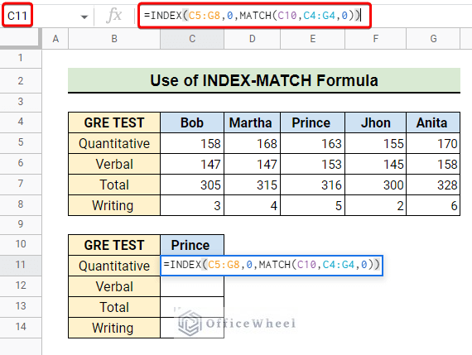Select Prince's Total score 316
This screenshot has width=472, height=355.
[x=312, y=185]
